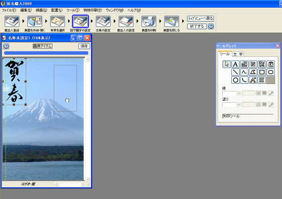Click the 差出人登録 toolbar icon
This screenshot has width=282, height=199.
11,22
